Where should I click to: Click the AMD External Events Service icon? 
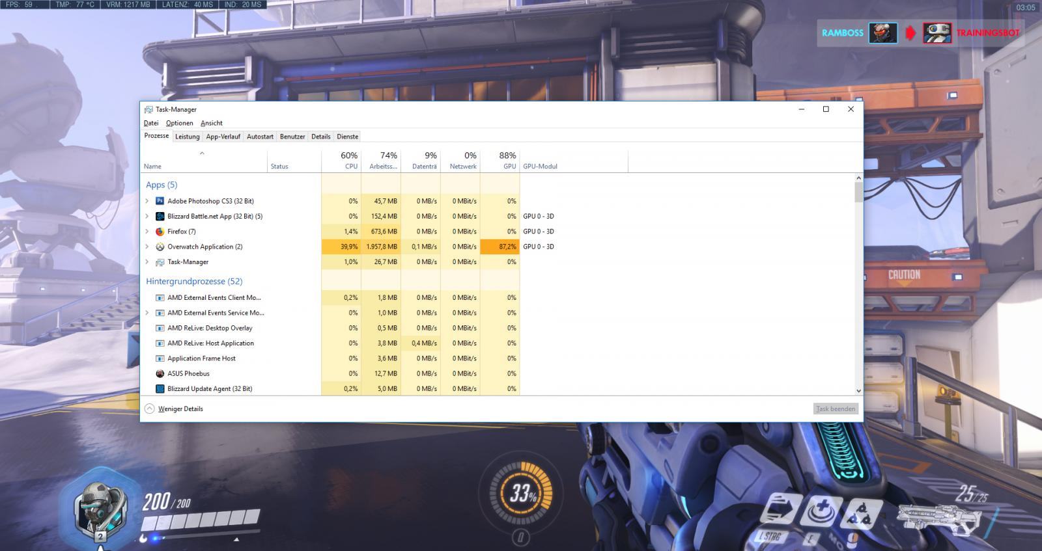[160, 313]
